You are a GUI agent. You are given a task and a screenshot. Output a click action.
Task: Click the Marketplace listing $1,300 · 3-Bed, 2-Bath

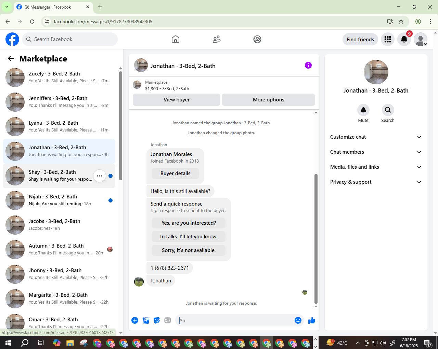click(167, 88)
